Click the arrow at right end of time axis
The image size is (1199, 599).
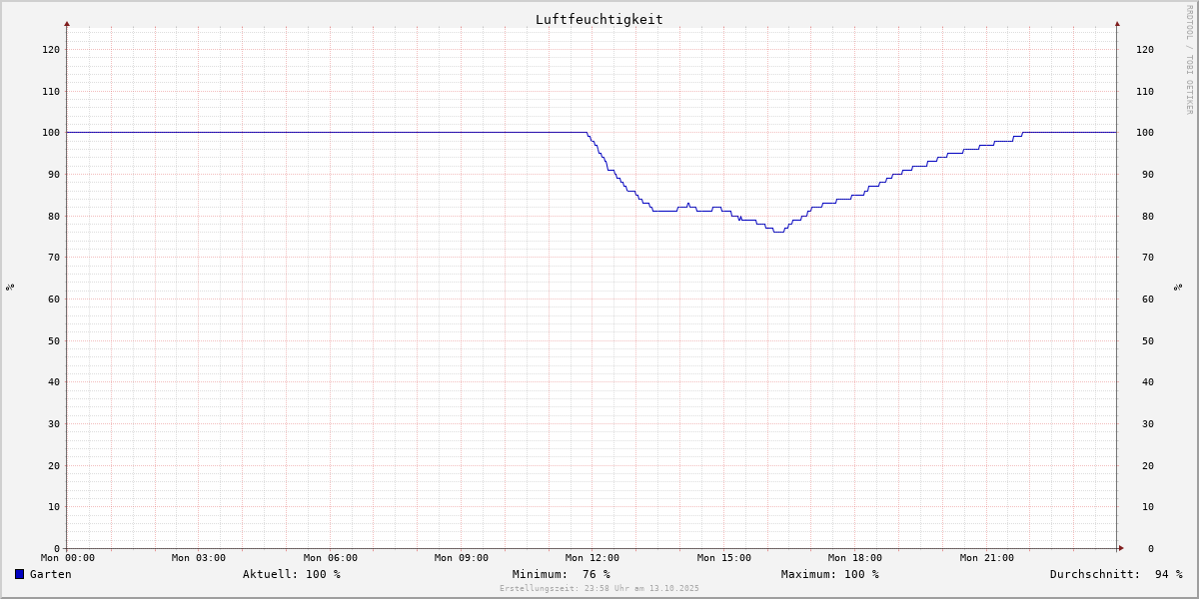point(1121,547)
